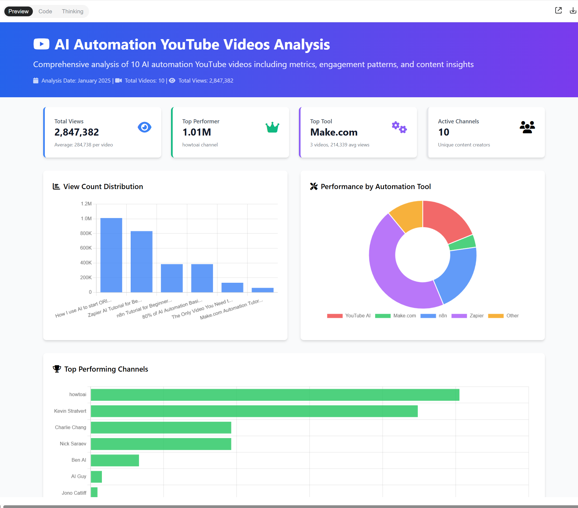Click the purple gears icon in Top Tool card

pos(399,127)
